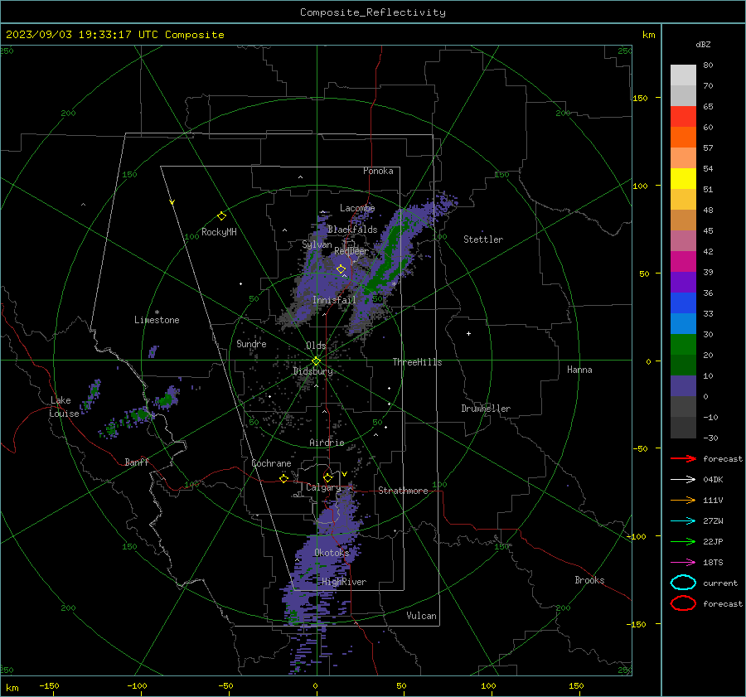Image resolution: width=746 pixels, height=697 pixels.
Task: Click the Innisfail label on map
Action: (334, 300)
